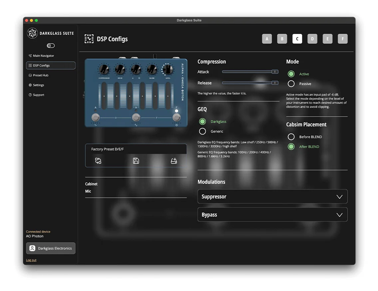Click the Level knob on the pedal
Viewport: 378px width, 291px height.
168,69
